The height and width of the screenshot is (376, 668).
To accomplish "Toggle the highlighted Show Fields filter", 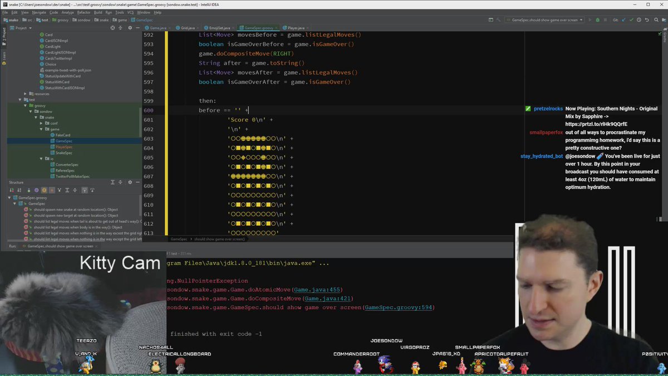I will coord(44,190).
